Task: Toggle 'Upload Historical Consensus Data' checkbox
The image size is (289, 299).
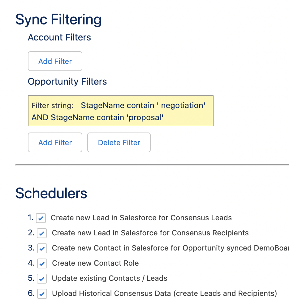Action: (42, 293)
